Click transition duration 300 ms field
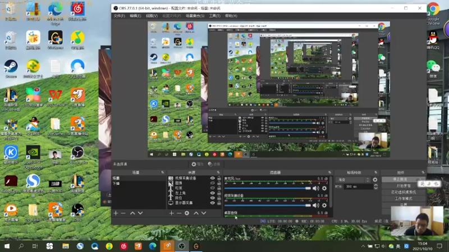The height and width of the screenshot is (252, 449). coord(359,186)
